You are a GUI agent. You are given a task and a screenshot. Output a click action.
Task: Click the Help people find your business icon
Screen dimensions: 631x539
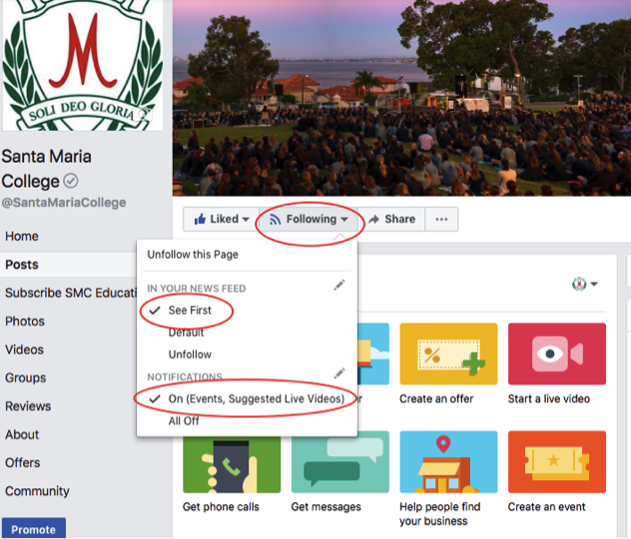point(448,462)
